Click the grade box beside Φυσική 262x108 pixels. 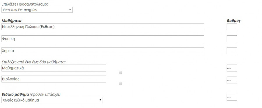pos(232,39)
